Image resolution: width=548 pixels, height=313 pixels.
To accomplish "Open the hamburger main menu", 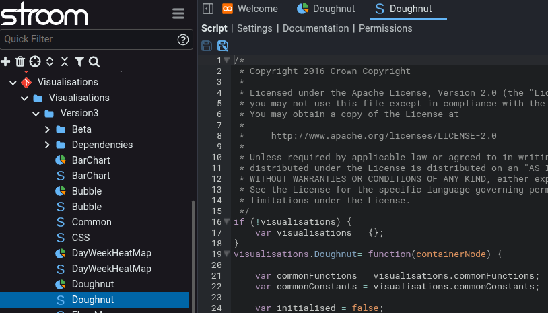I will (x=178, y=13).
